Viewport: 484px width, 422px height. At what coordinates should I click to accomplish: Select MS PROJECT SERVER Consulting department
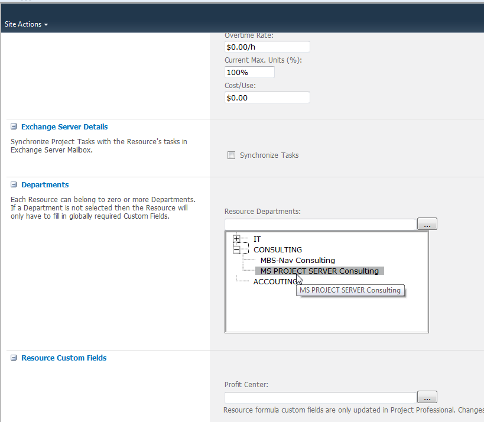pos(319,271)
